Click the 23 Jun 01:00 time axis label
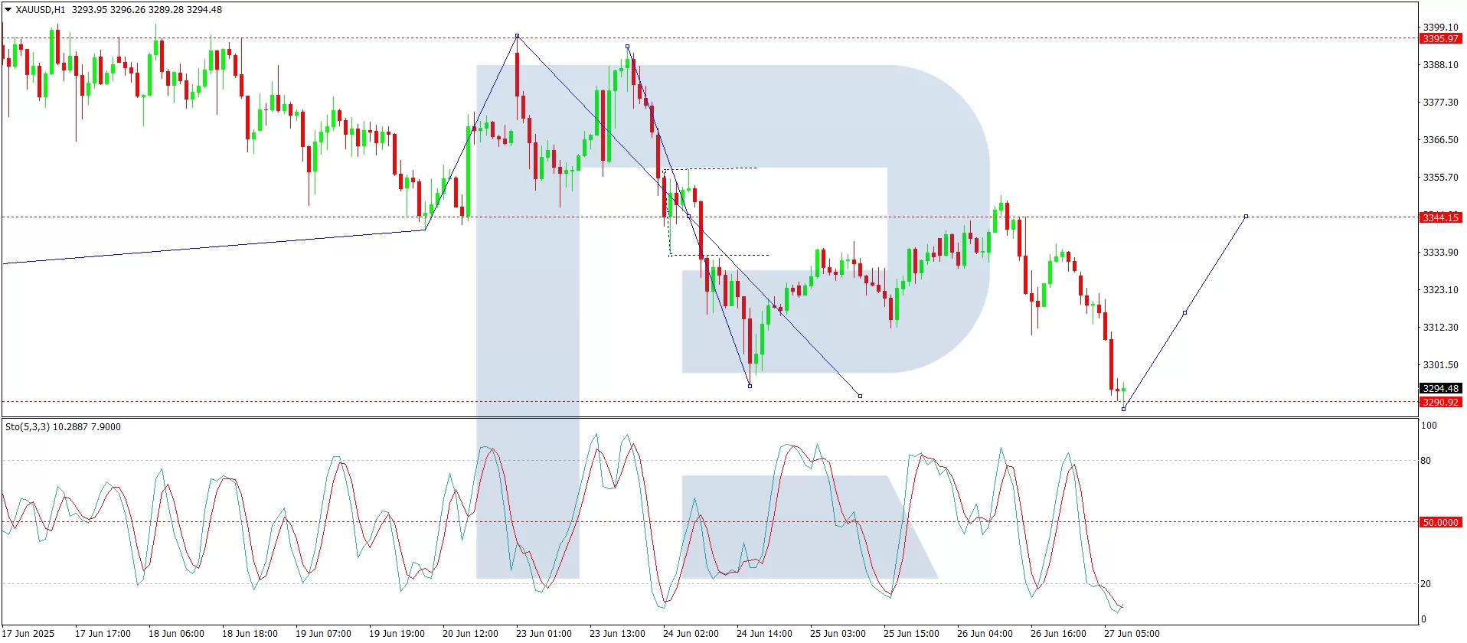 coord(544,633)
